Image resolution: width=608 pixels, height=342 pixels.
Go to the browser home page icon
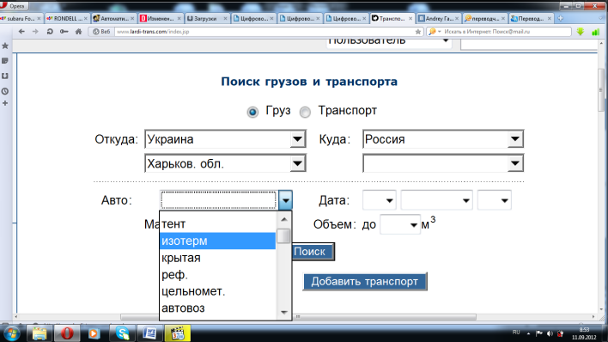pos(78,32)
